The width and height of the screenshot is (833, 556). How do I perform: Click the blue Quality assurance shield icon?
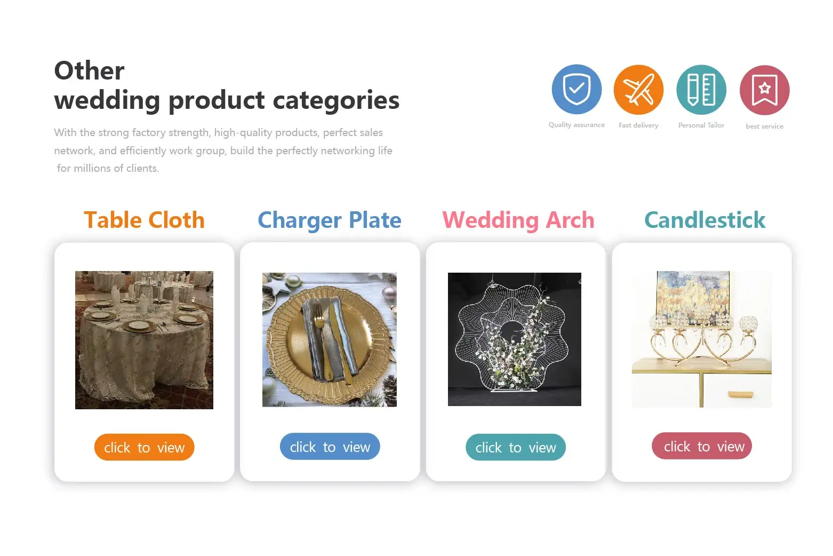(576, 90)
